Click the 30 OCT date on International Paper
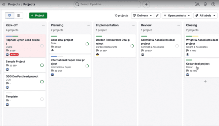 (58, 71)
